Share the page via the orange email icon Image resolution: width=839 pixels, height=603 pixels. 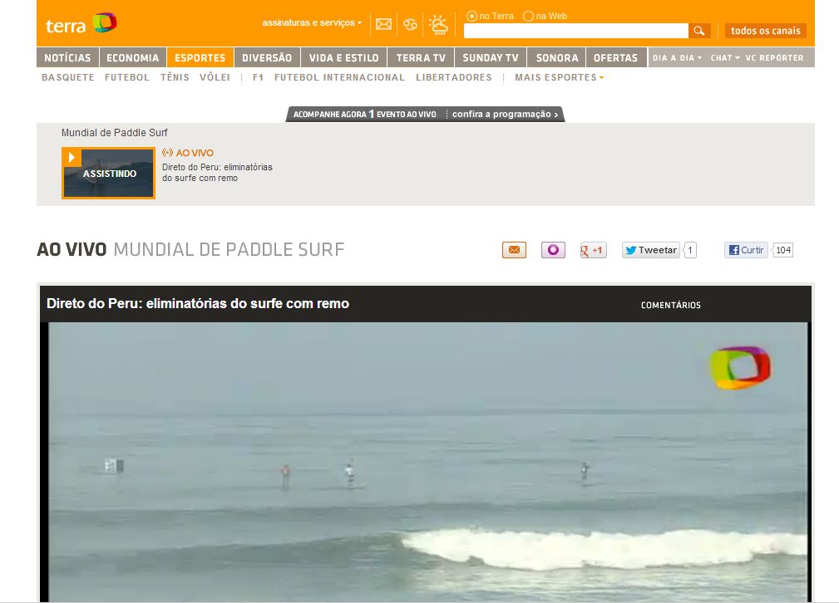coord(514,250)
